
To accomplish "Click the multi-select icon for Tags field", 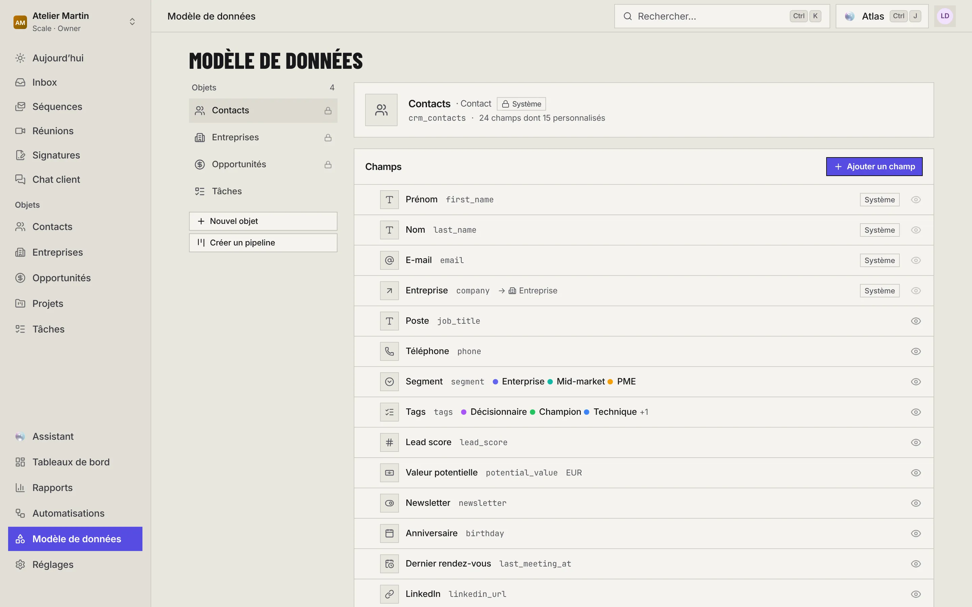I will (389, 412).
